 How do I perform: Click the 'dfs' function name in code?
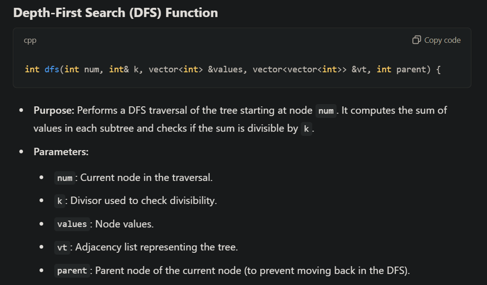click(x=52, y=69)
